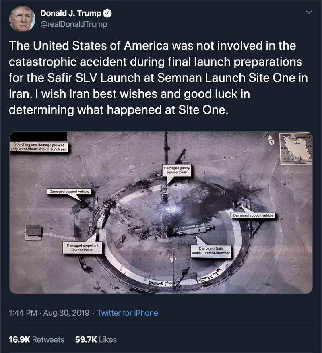Open the attached launch pad photo

click(161, 213)
